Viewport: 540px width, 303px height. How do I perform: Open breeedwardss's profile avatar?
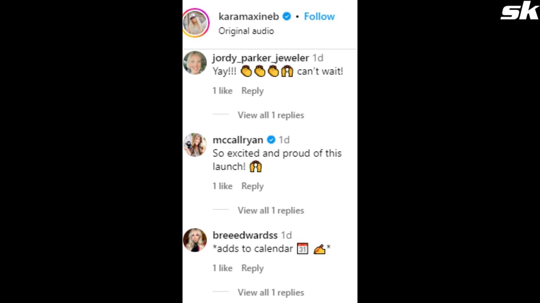[195, 240]
